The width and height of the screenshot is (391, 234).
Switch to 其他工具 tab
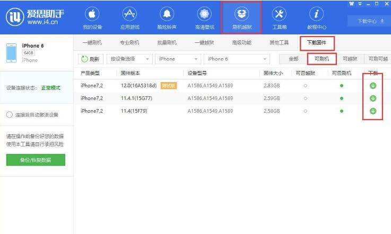[279, 42]
